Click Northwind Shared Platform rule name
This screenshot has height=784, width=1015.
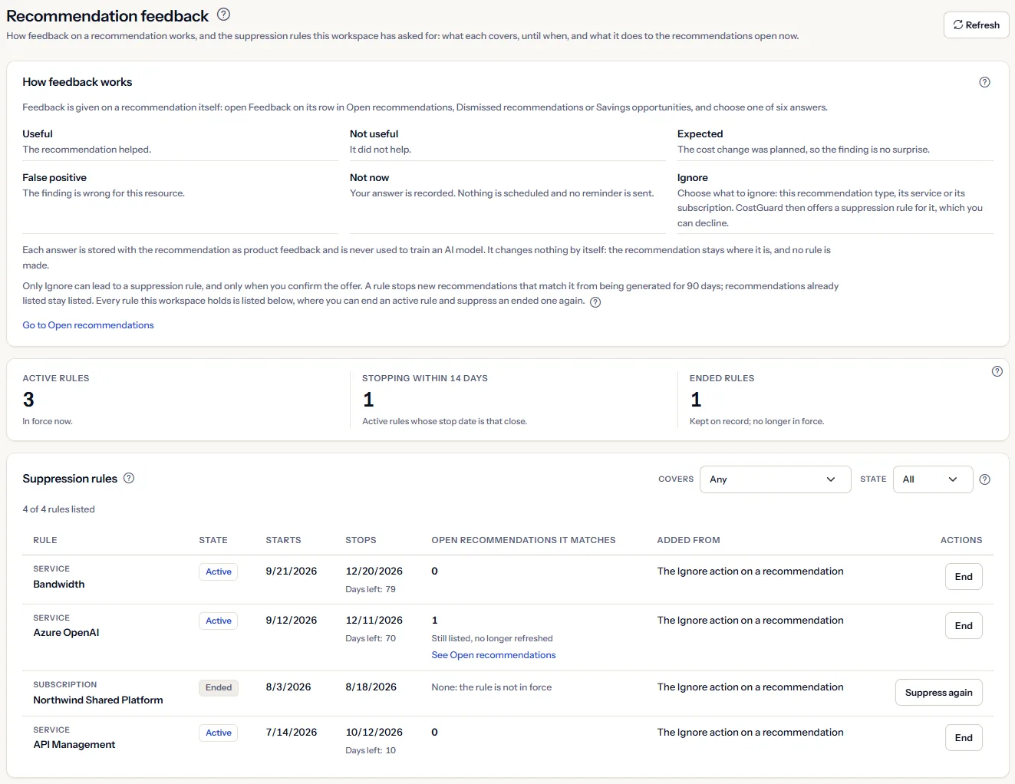coord(98,700)
